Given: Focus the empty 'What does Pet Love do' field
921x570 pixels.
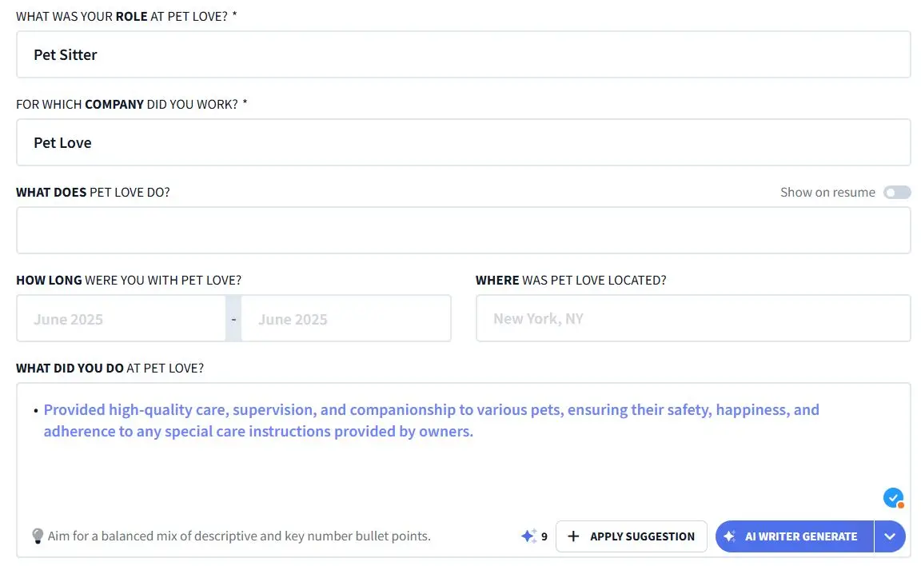Looking at the screenshot, I should (464, 230).
